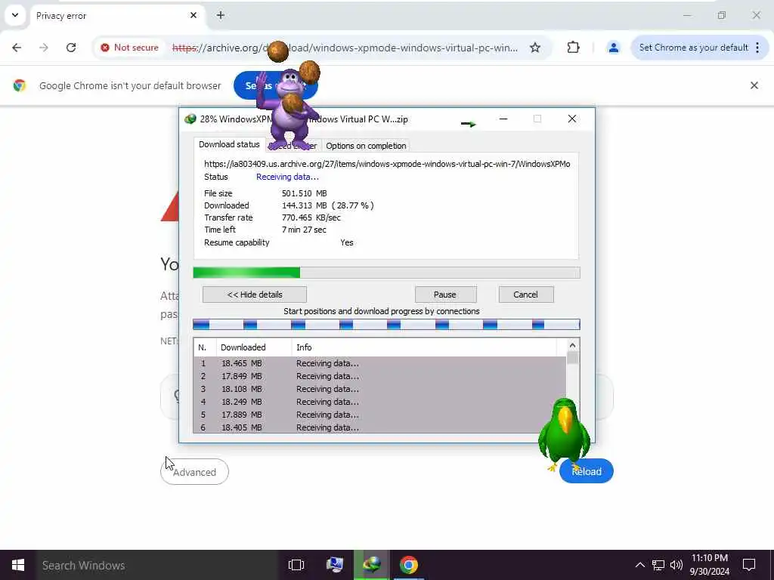Open the computer taskbar icon
774x580 pixels.
click(335, 565)
